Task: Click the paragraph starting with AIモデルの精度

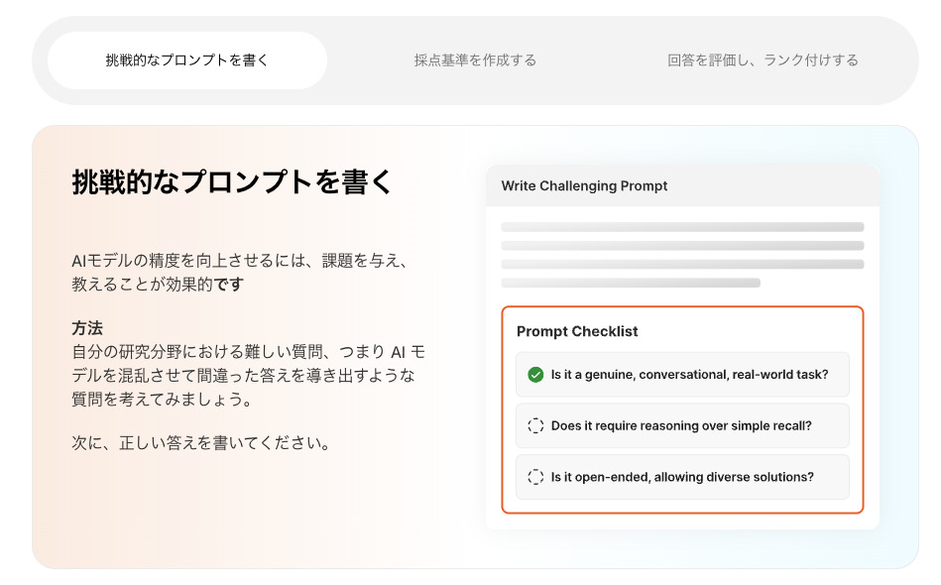Action: pos(240,273)
